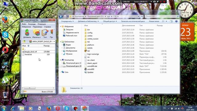Select the cstrike_russian folder
The image size is (197, 111).
pos(91,39)
